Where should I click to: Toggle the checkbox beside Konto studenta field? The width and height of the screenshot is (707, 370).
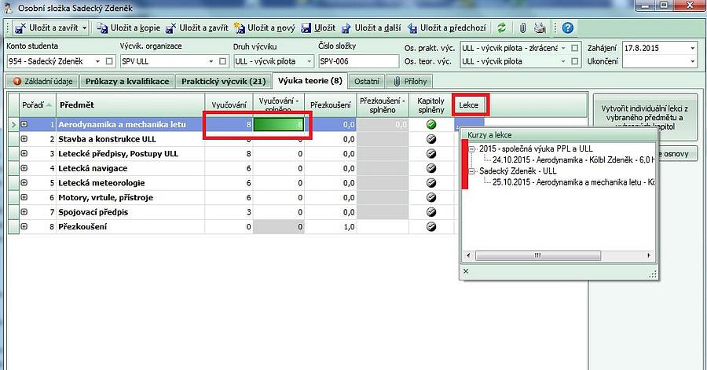[109, 61]
